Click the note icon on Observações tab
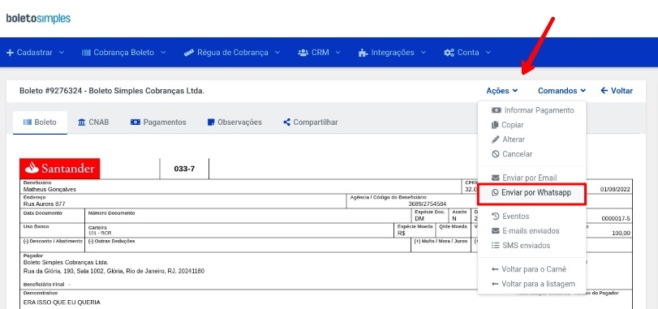The image size is (658, 309). point(211,122)
